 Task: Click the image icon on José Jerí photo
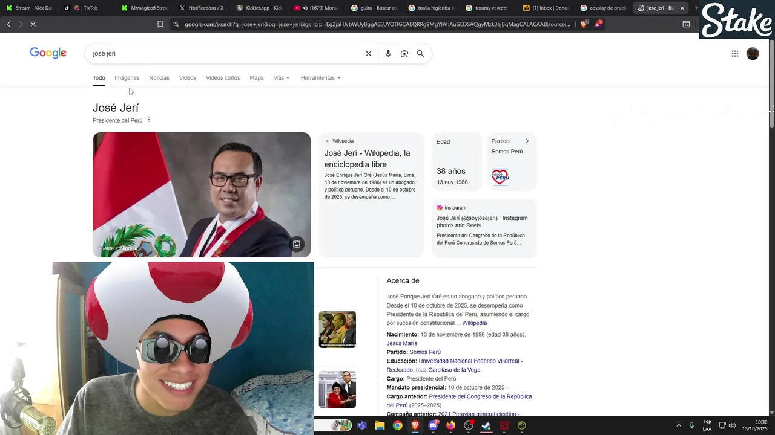point(297,244)
